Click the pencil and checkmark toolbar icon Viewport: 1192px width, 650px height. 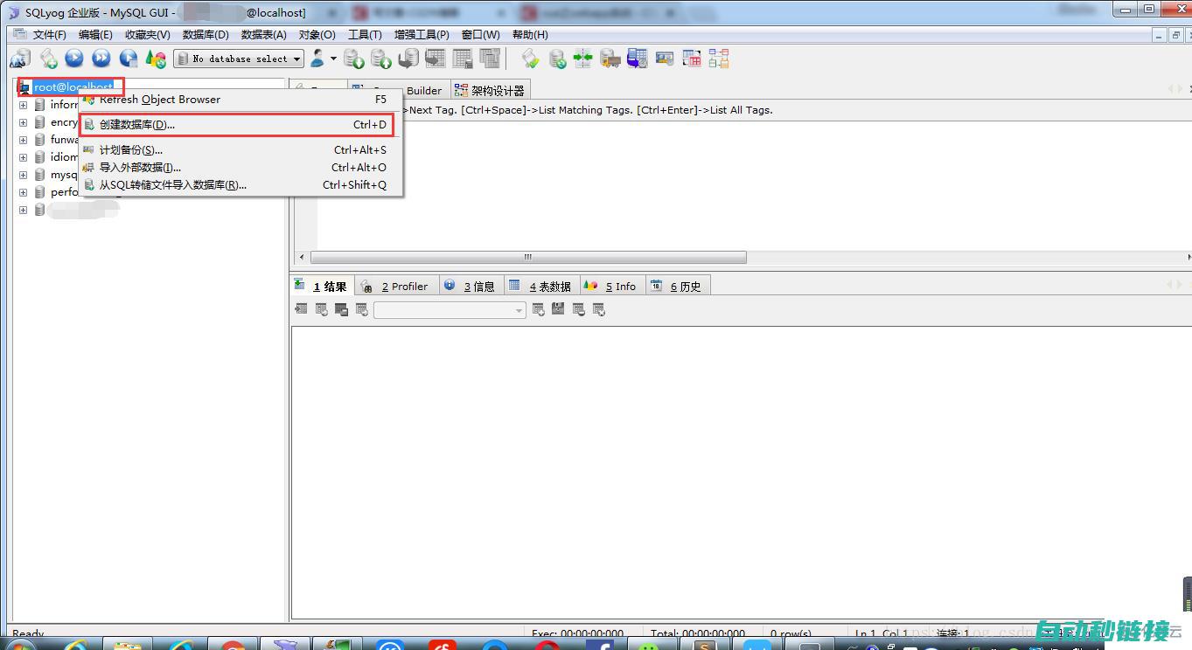(530, 59)
